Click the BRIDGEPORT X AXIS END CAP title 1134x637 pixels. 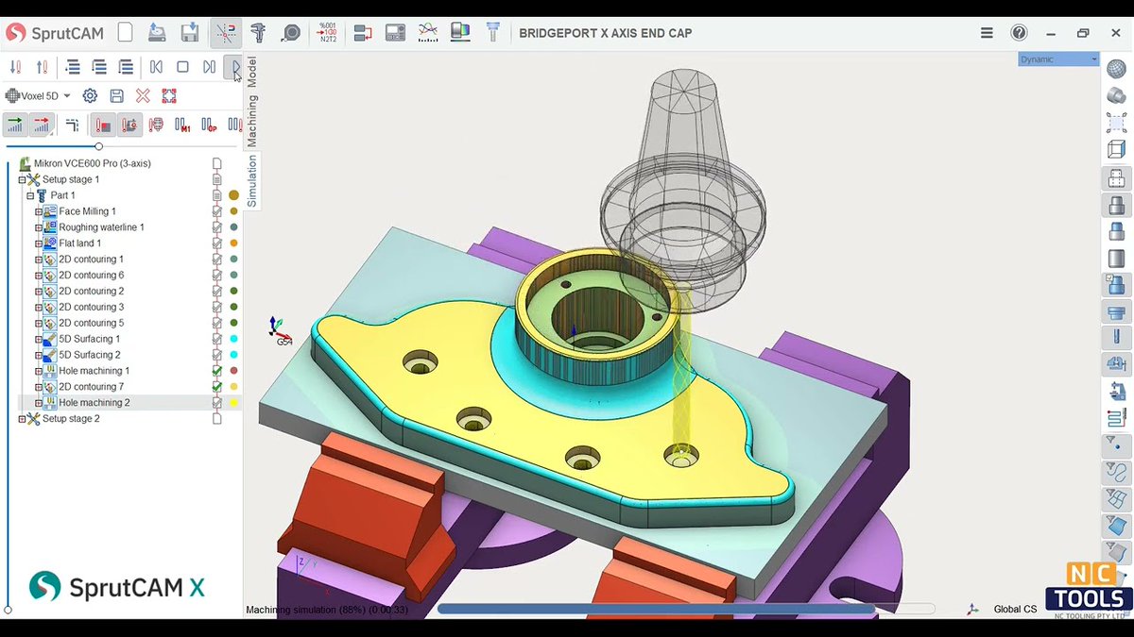[x=605, y=33]
